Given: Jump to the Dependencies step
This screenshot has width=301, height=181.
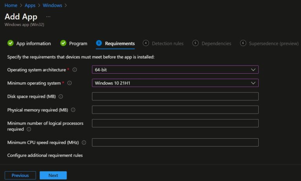Looking at the screenshot, I should coord(212,43).
